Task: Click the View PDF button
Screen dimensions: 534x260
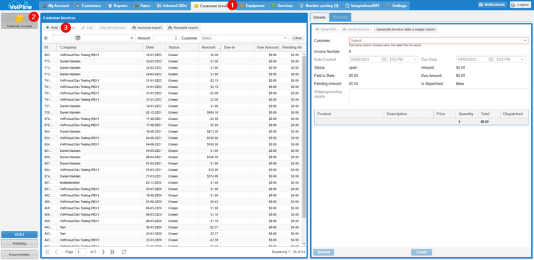Action: point(326,30)
